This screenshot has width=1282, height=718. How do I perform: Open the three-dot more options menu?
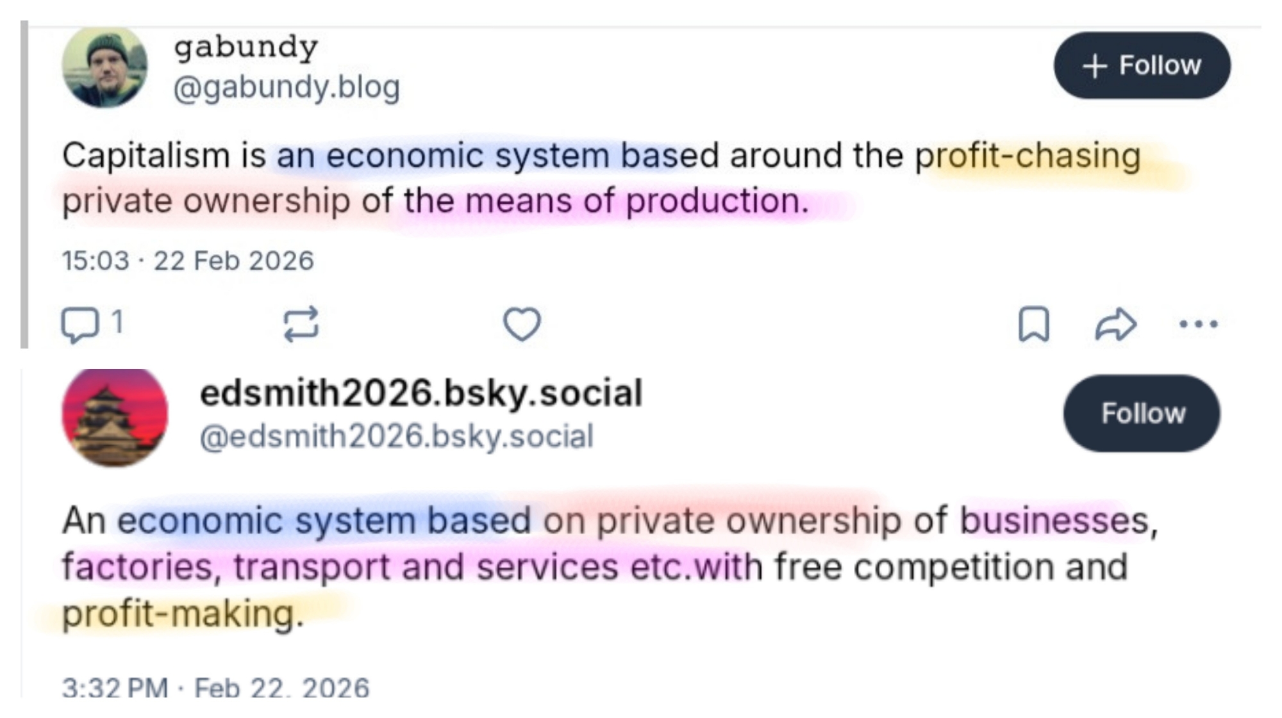1198,323
